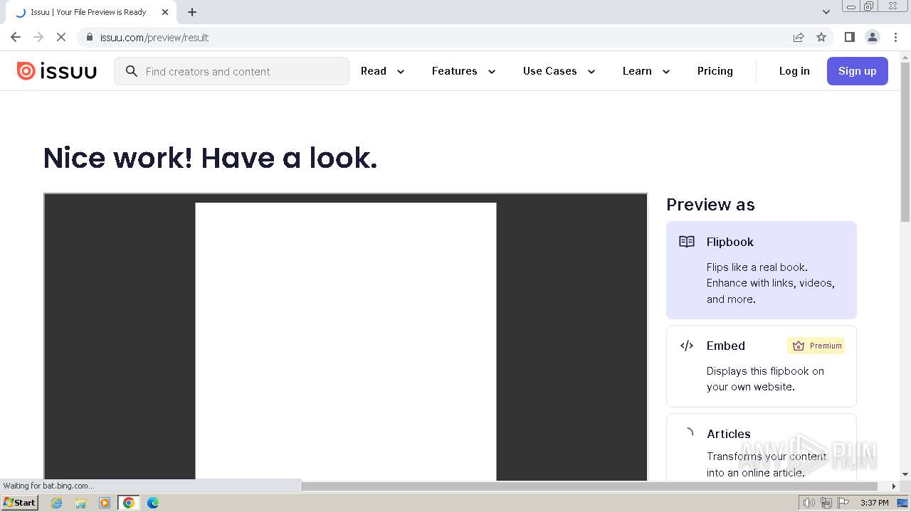Click the address bar URL
911x512 pixels.
(154, 37)
